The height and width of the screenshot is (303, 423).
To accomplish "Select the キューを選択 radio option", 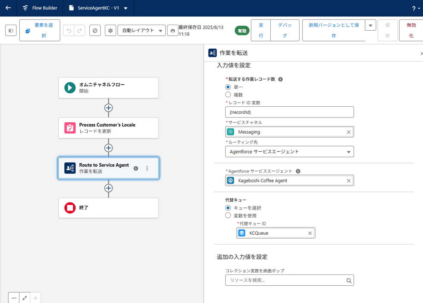I will (228, 208).
